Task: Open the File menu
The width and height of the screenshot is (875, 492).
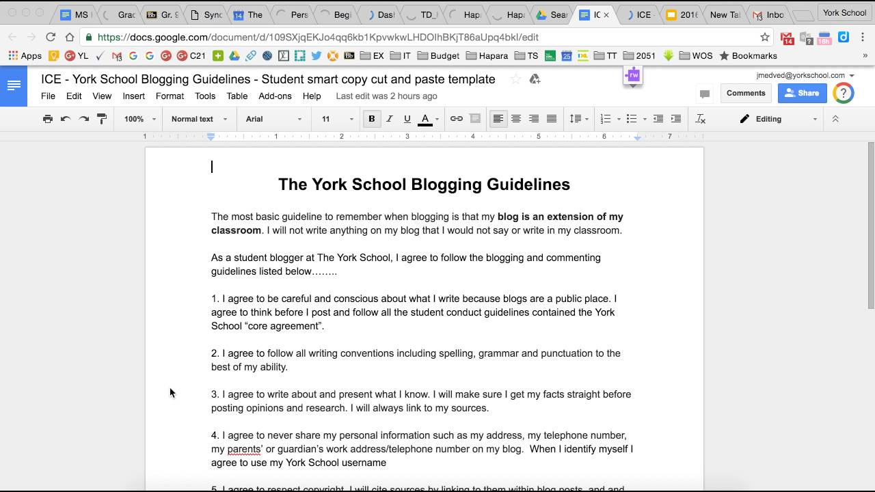Action: pyautogui.click(x=48, y=96)
